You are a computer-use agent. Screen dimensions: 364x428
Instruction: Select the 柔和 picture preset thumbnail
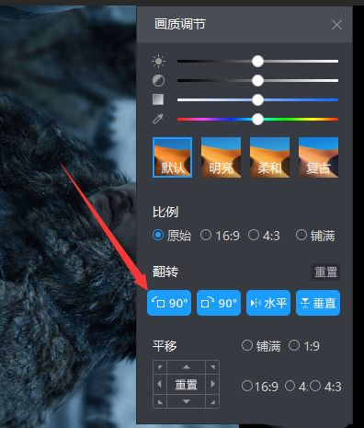coord(269,157)
